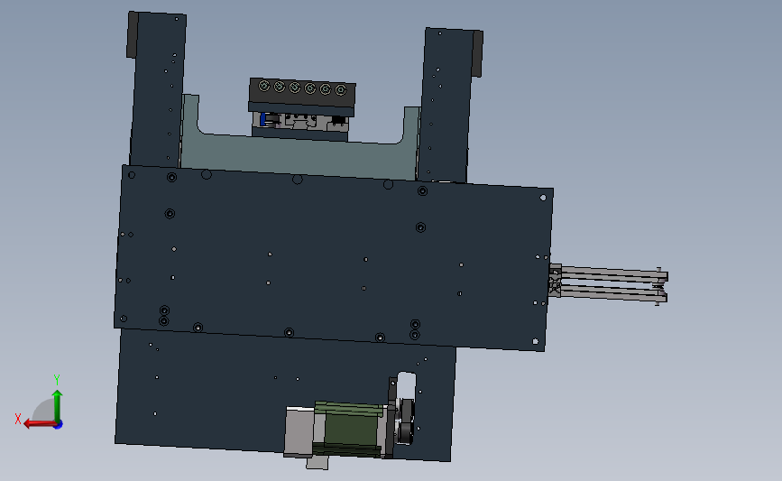Click the red X axis arrow of the triad

[x=40, y=424]
